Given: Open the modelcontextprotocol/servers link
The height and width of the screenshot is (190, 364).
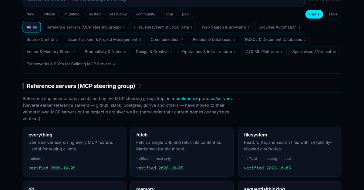Looking at the screenshot, I should click(x=202, y=99).
